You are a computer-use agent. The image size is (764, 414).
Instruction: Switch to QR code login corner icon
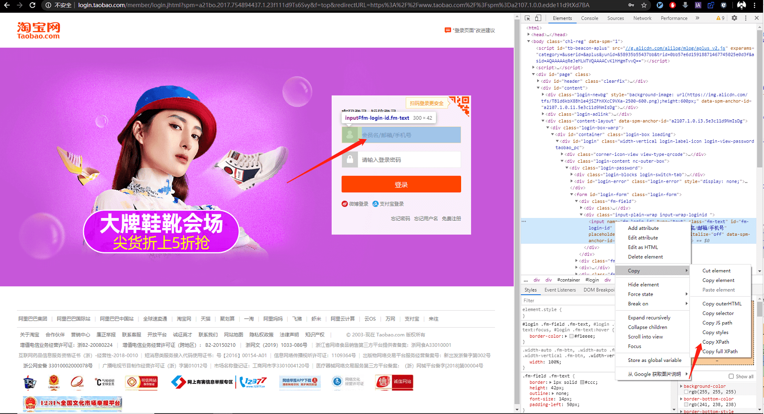coord(461,105)
